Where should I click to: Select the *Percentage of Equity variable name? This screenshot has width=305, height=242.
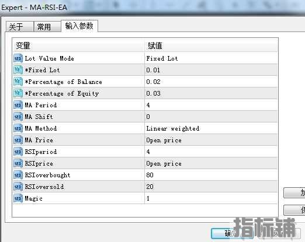[x=62, y=93]
